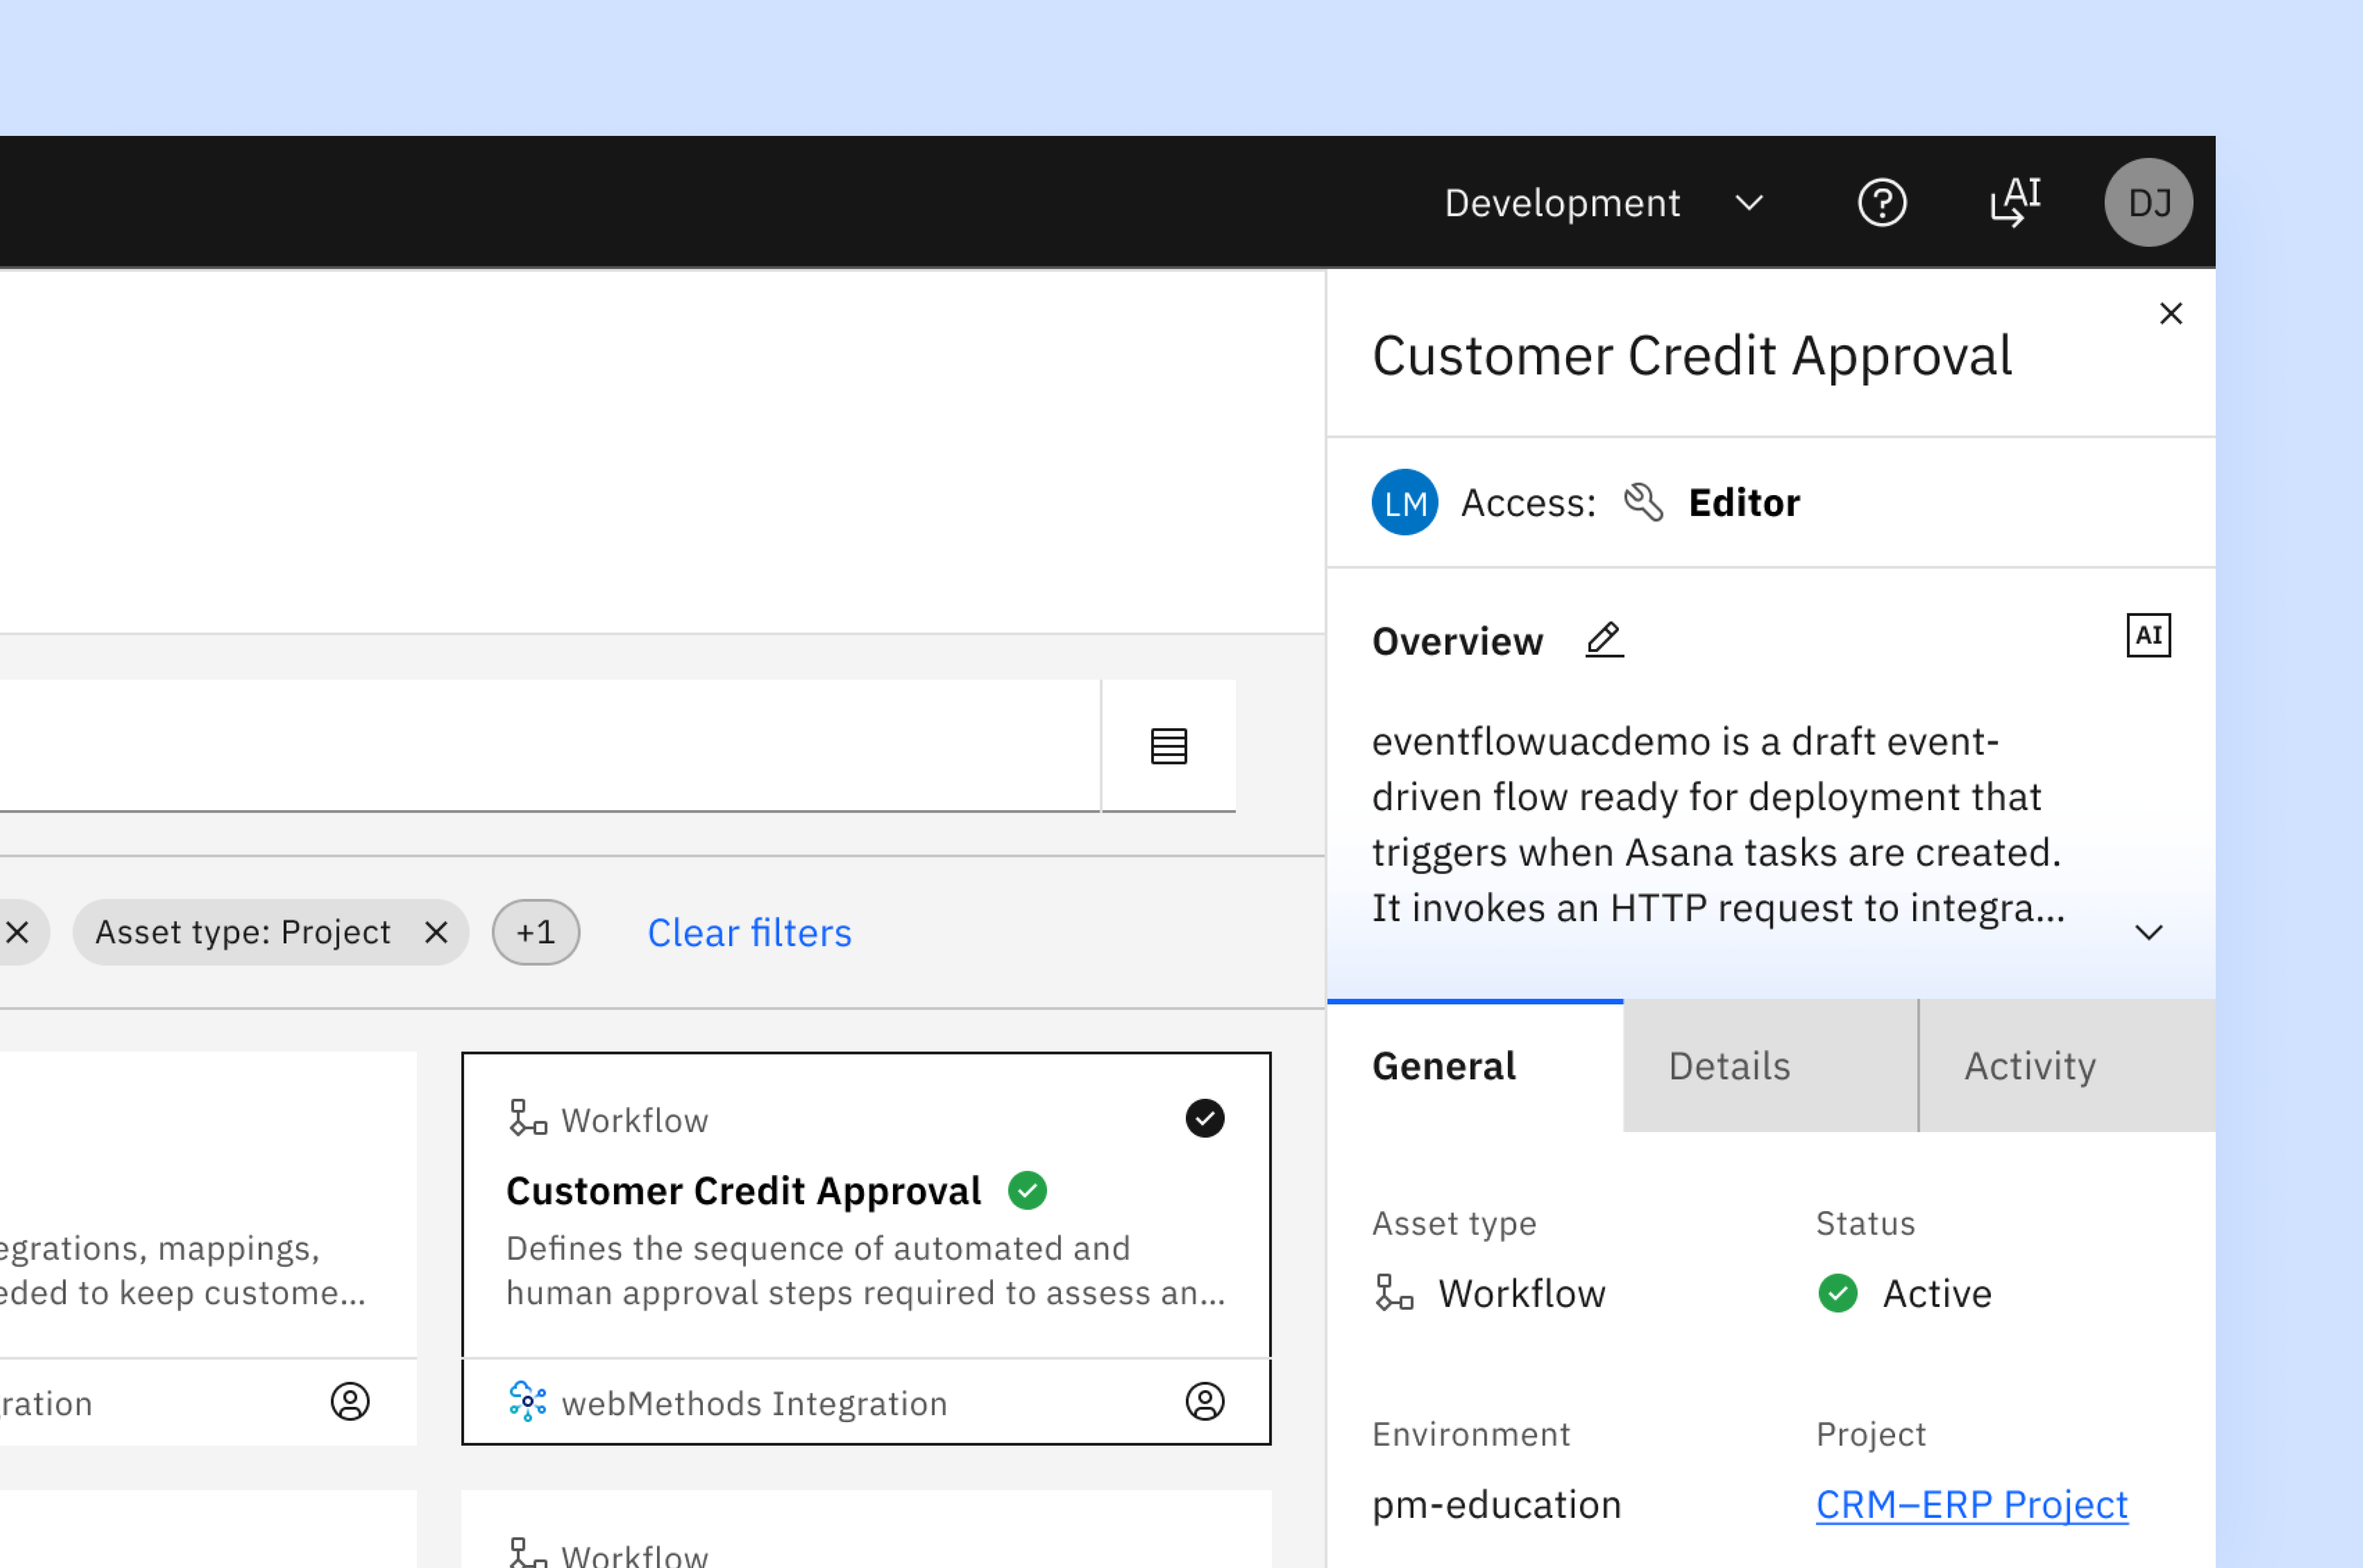Click the overview description text
The height and width of the screenshot is (1568, 2363).
pyautogui.click(x=1718, y=825)
